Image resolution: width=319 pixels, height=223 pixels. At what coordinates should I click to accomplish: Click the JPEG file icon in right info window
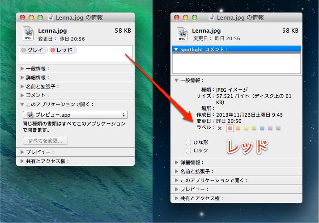(182, 34)
